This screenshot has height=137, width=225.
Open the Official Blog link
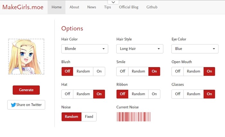click(129, 7)
